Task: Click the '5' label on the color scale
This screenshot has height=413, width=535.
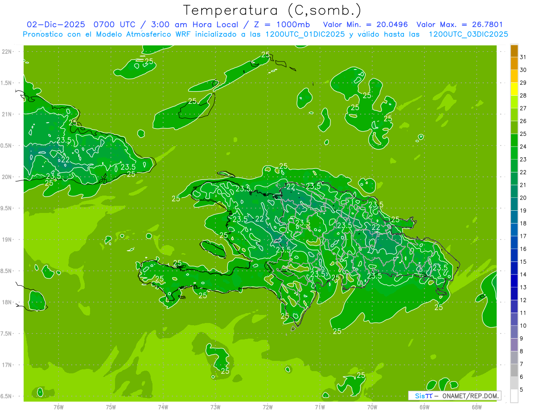Action: [x=522, y=390]
